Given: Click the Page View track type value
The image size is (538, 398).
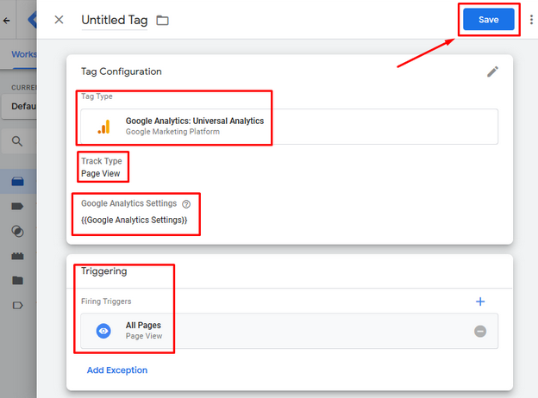Looking at the screenshot, I should (101, 174).
